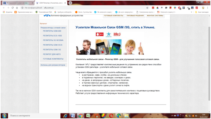Open a new tab with the plus button
The height and width of the screenshot is (119, 211).
click(x=70, y=3)
